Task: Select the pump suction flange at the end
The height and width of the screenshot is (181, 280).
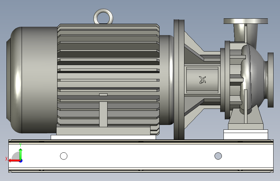Action: (271, 80)
